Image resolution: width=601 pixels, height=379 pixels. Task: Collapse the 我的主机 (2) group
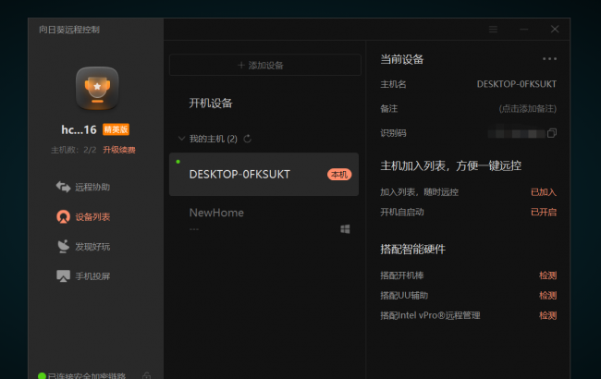tap(181, 139)
